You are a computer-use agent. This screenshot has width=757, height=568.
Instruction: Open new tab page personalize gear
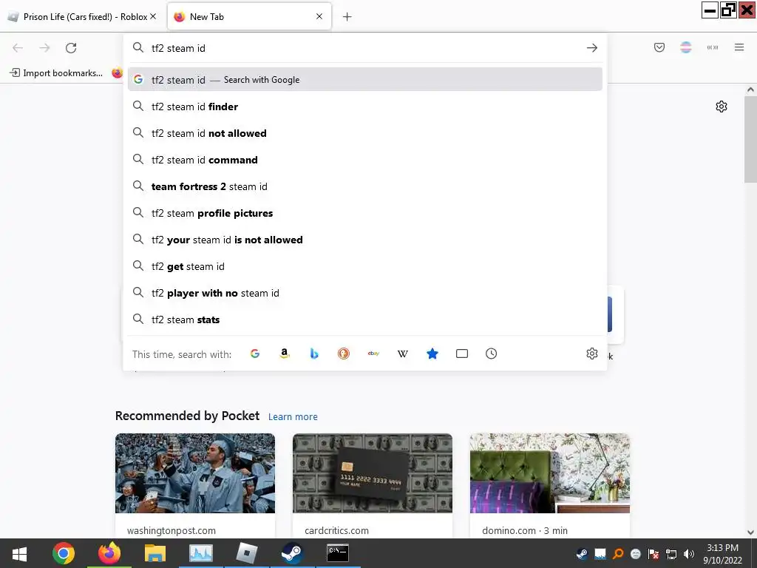(722, 106)
